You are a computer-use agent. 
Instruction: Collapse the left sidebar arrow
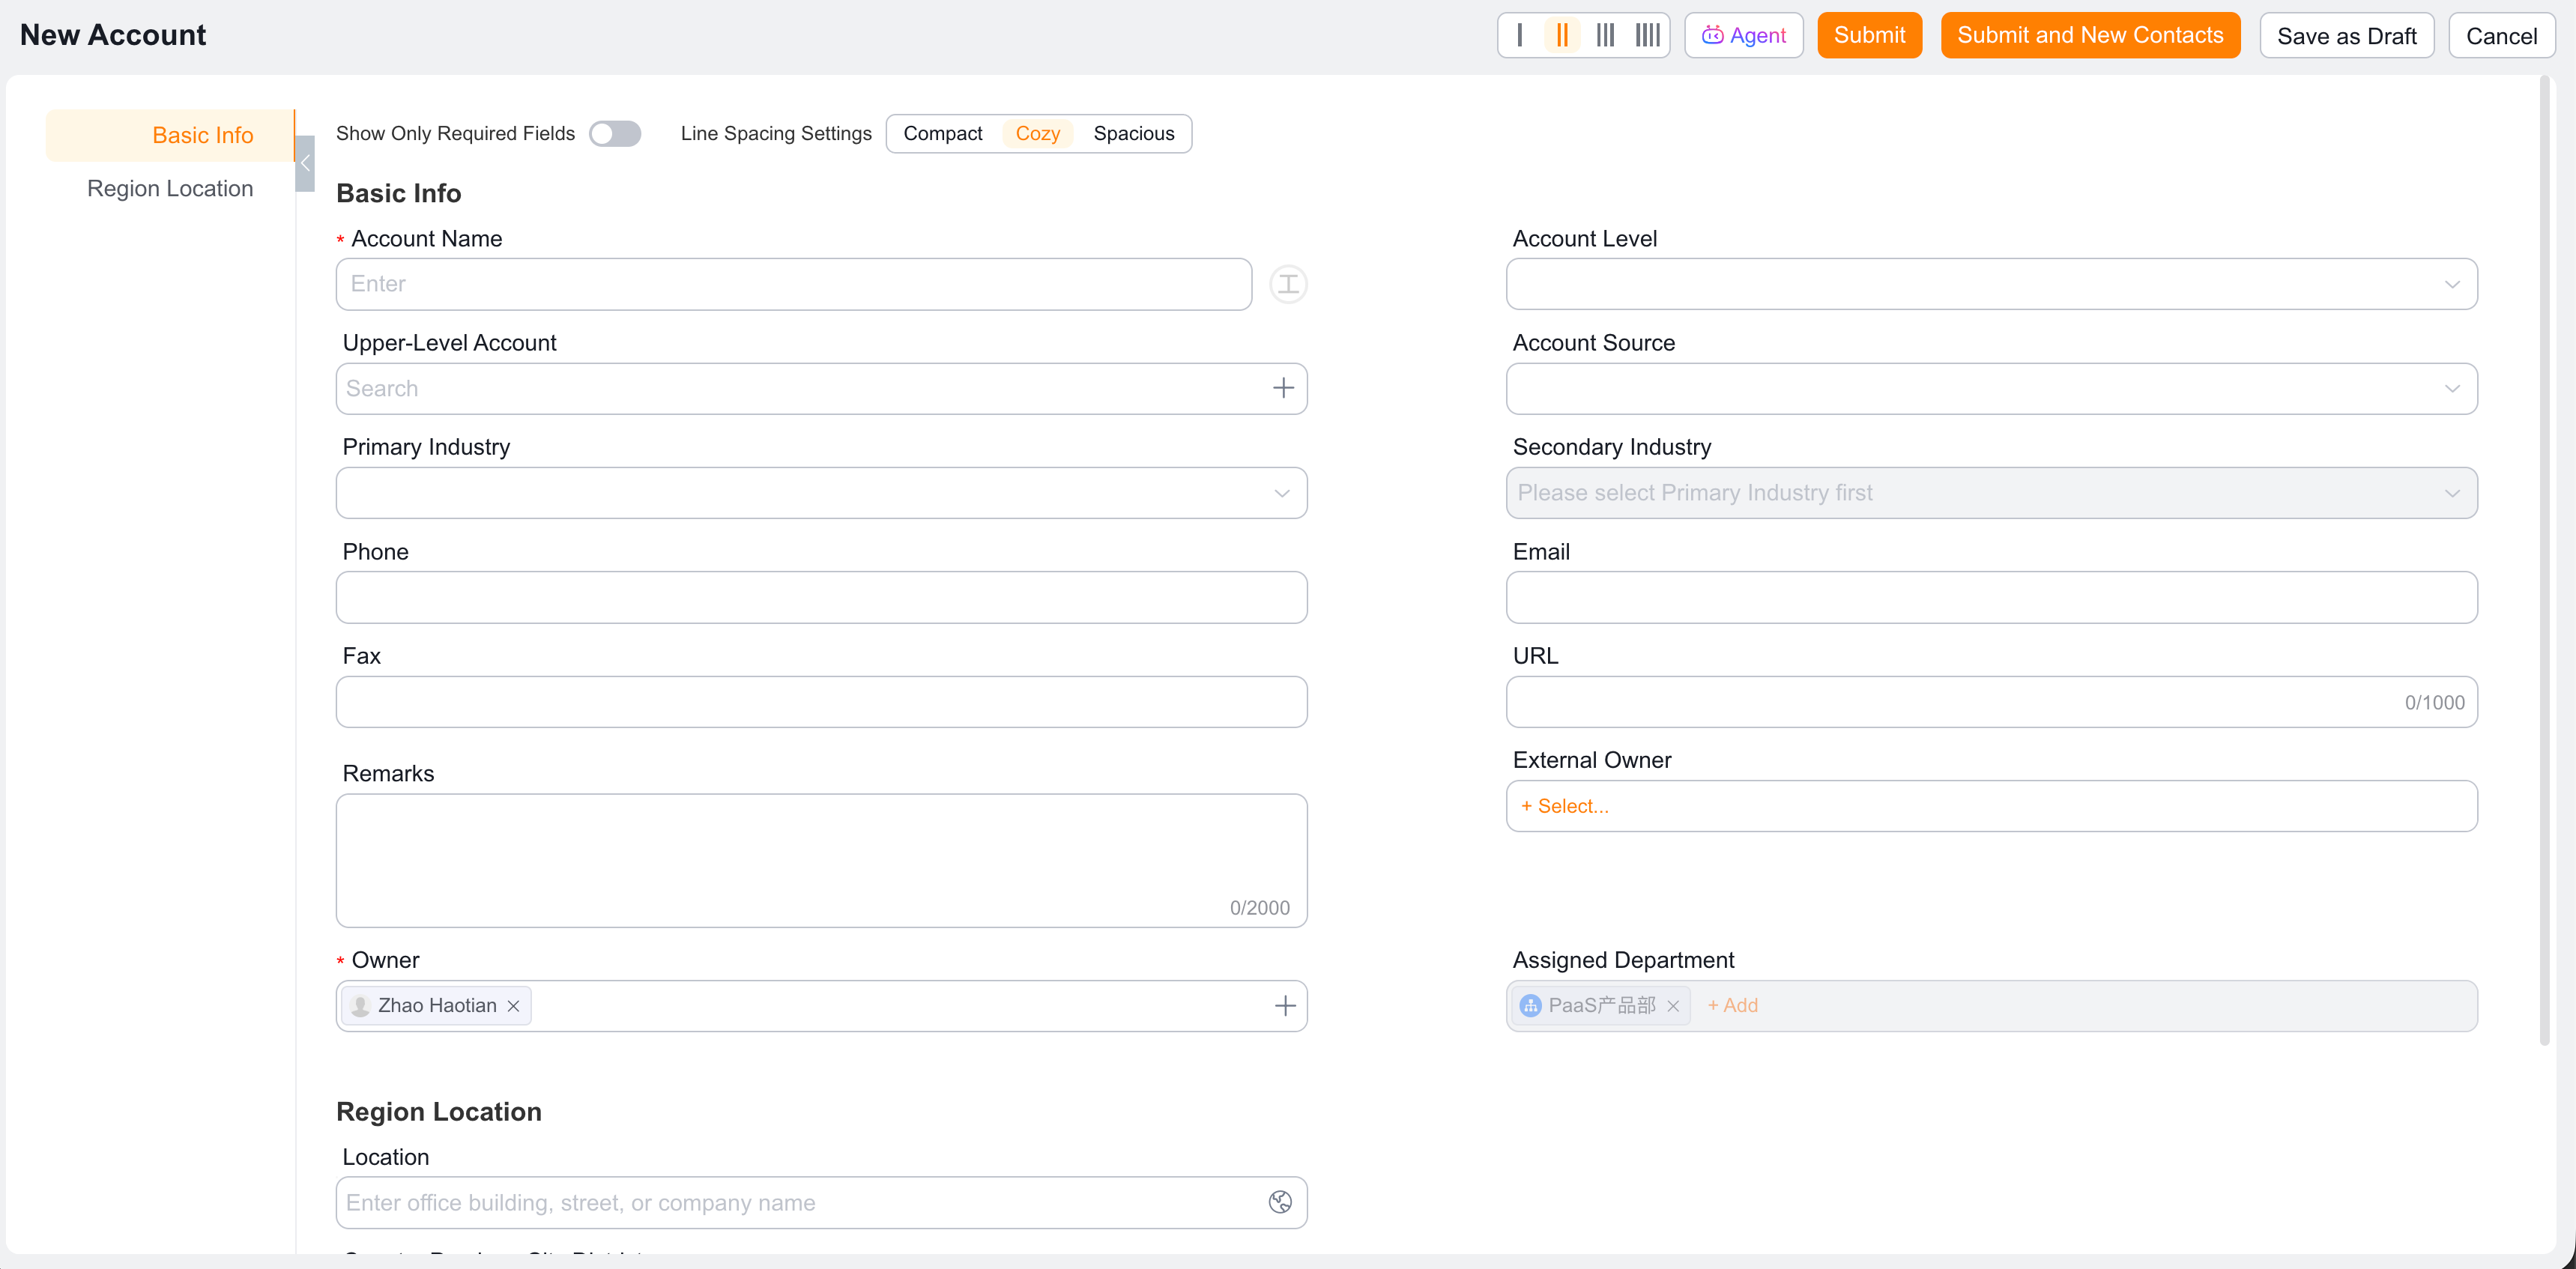(x=305, y=163)
